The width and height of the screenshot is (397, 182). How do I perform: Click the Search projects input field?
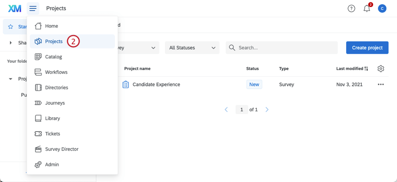(282, 48)
